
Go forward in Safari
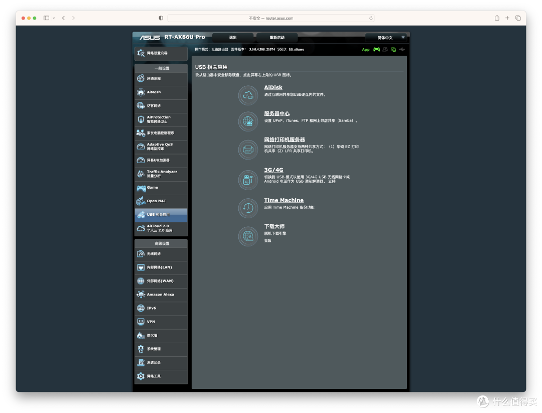point(73,18)
